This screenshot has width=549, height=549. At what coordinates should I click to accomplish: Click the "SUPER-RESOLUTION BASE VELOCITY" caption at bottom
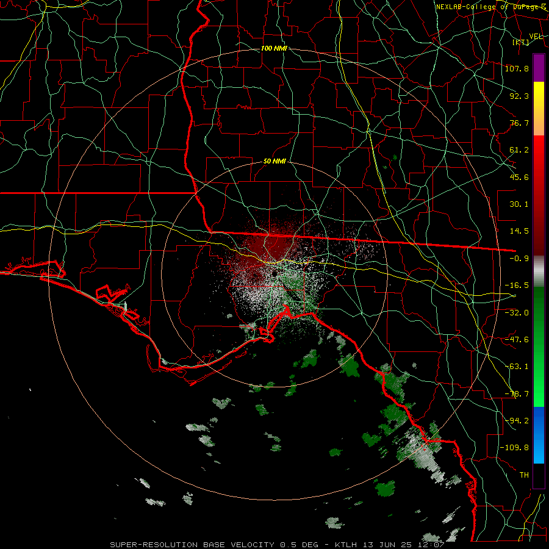tap(193, 545)
